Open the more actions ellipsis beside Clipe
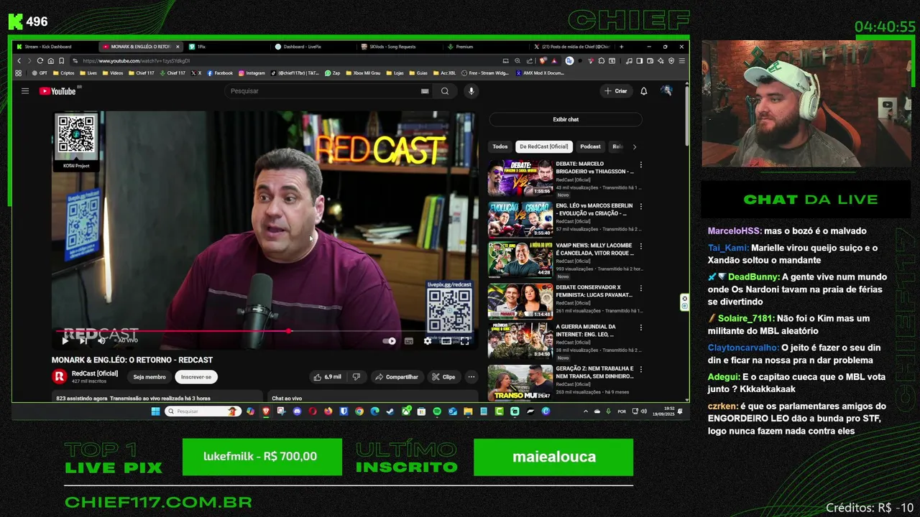This screenshot has width=920, height=517. (471, 377)
